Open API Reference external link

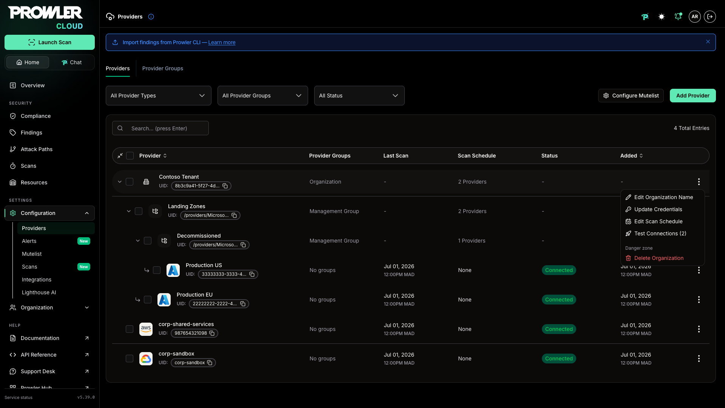[x=49, y=355]
